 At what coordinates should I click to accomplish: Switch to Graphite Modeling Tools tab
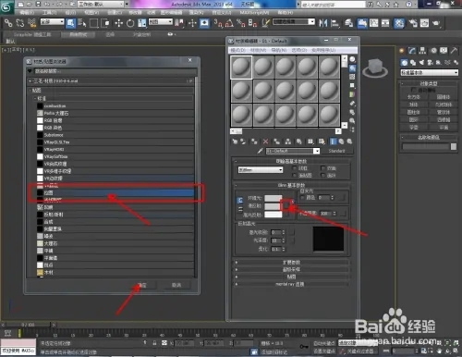32,34
